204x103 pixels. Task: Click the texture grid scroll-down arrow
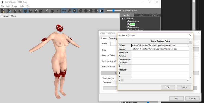190,77
